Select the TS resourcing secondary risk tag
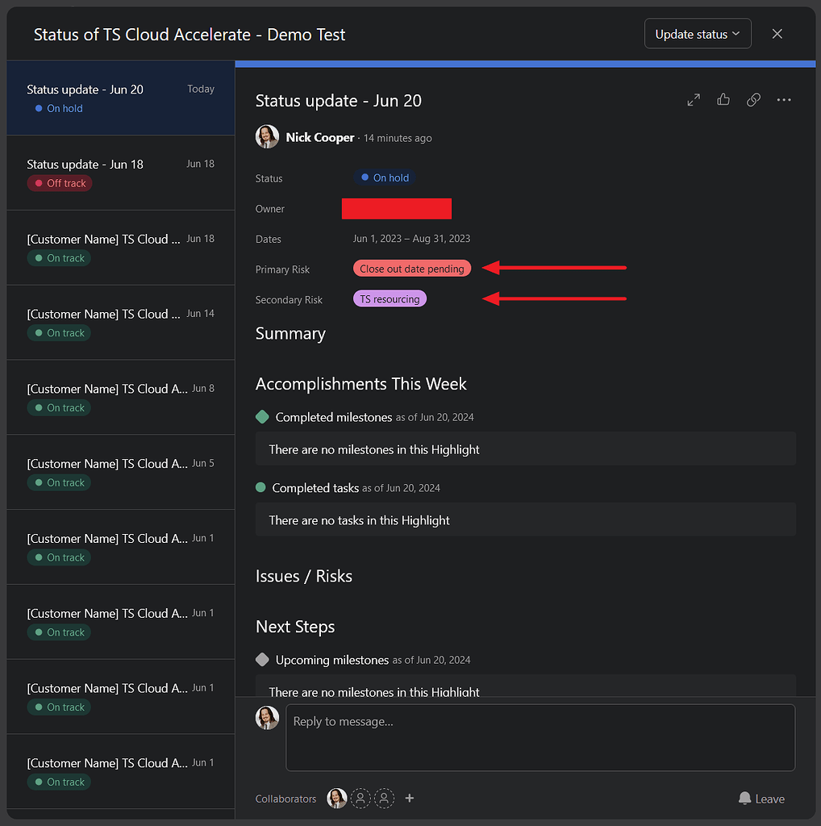 click(390, 298)
